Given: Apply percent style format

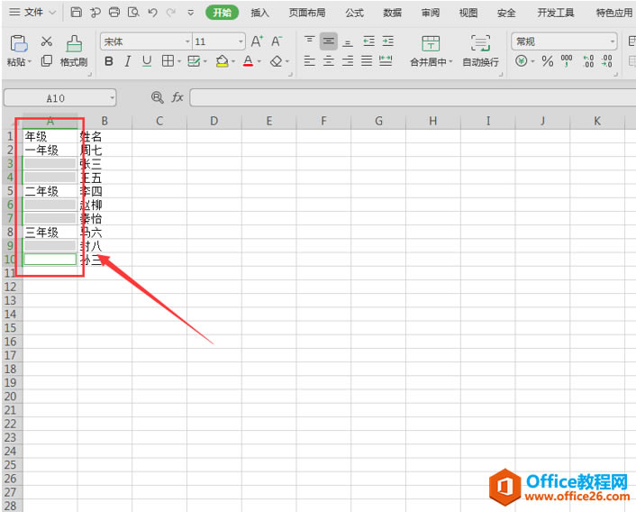Looking at the screenshot, I should [548, 61].
